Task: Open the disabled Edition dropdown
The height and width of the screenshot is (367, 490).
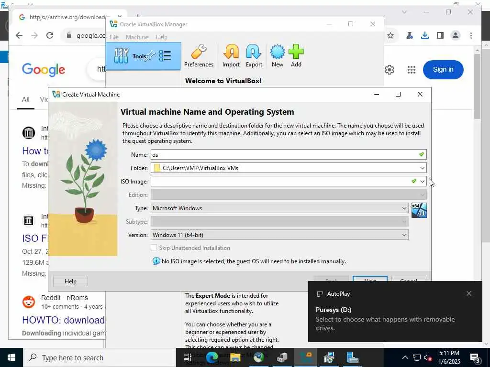Action: click(x=289, y=195)
